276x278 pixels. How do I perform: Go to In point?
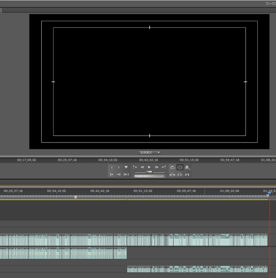[112, 175]
